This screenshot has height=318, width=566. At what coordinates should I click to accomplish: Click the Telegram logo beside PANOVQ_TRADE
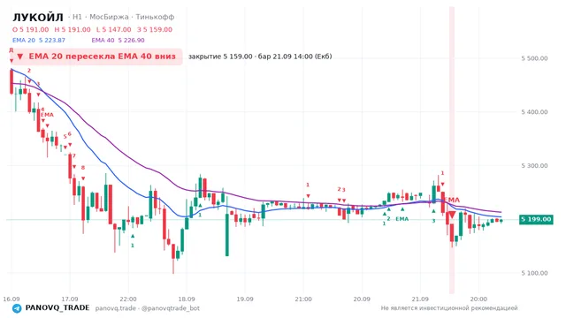point(17,308)
